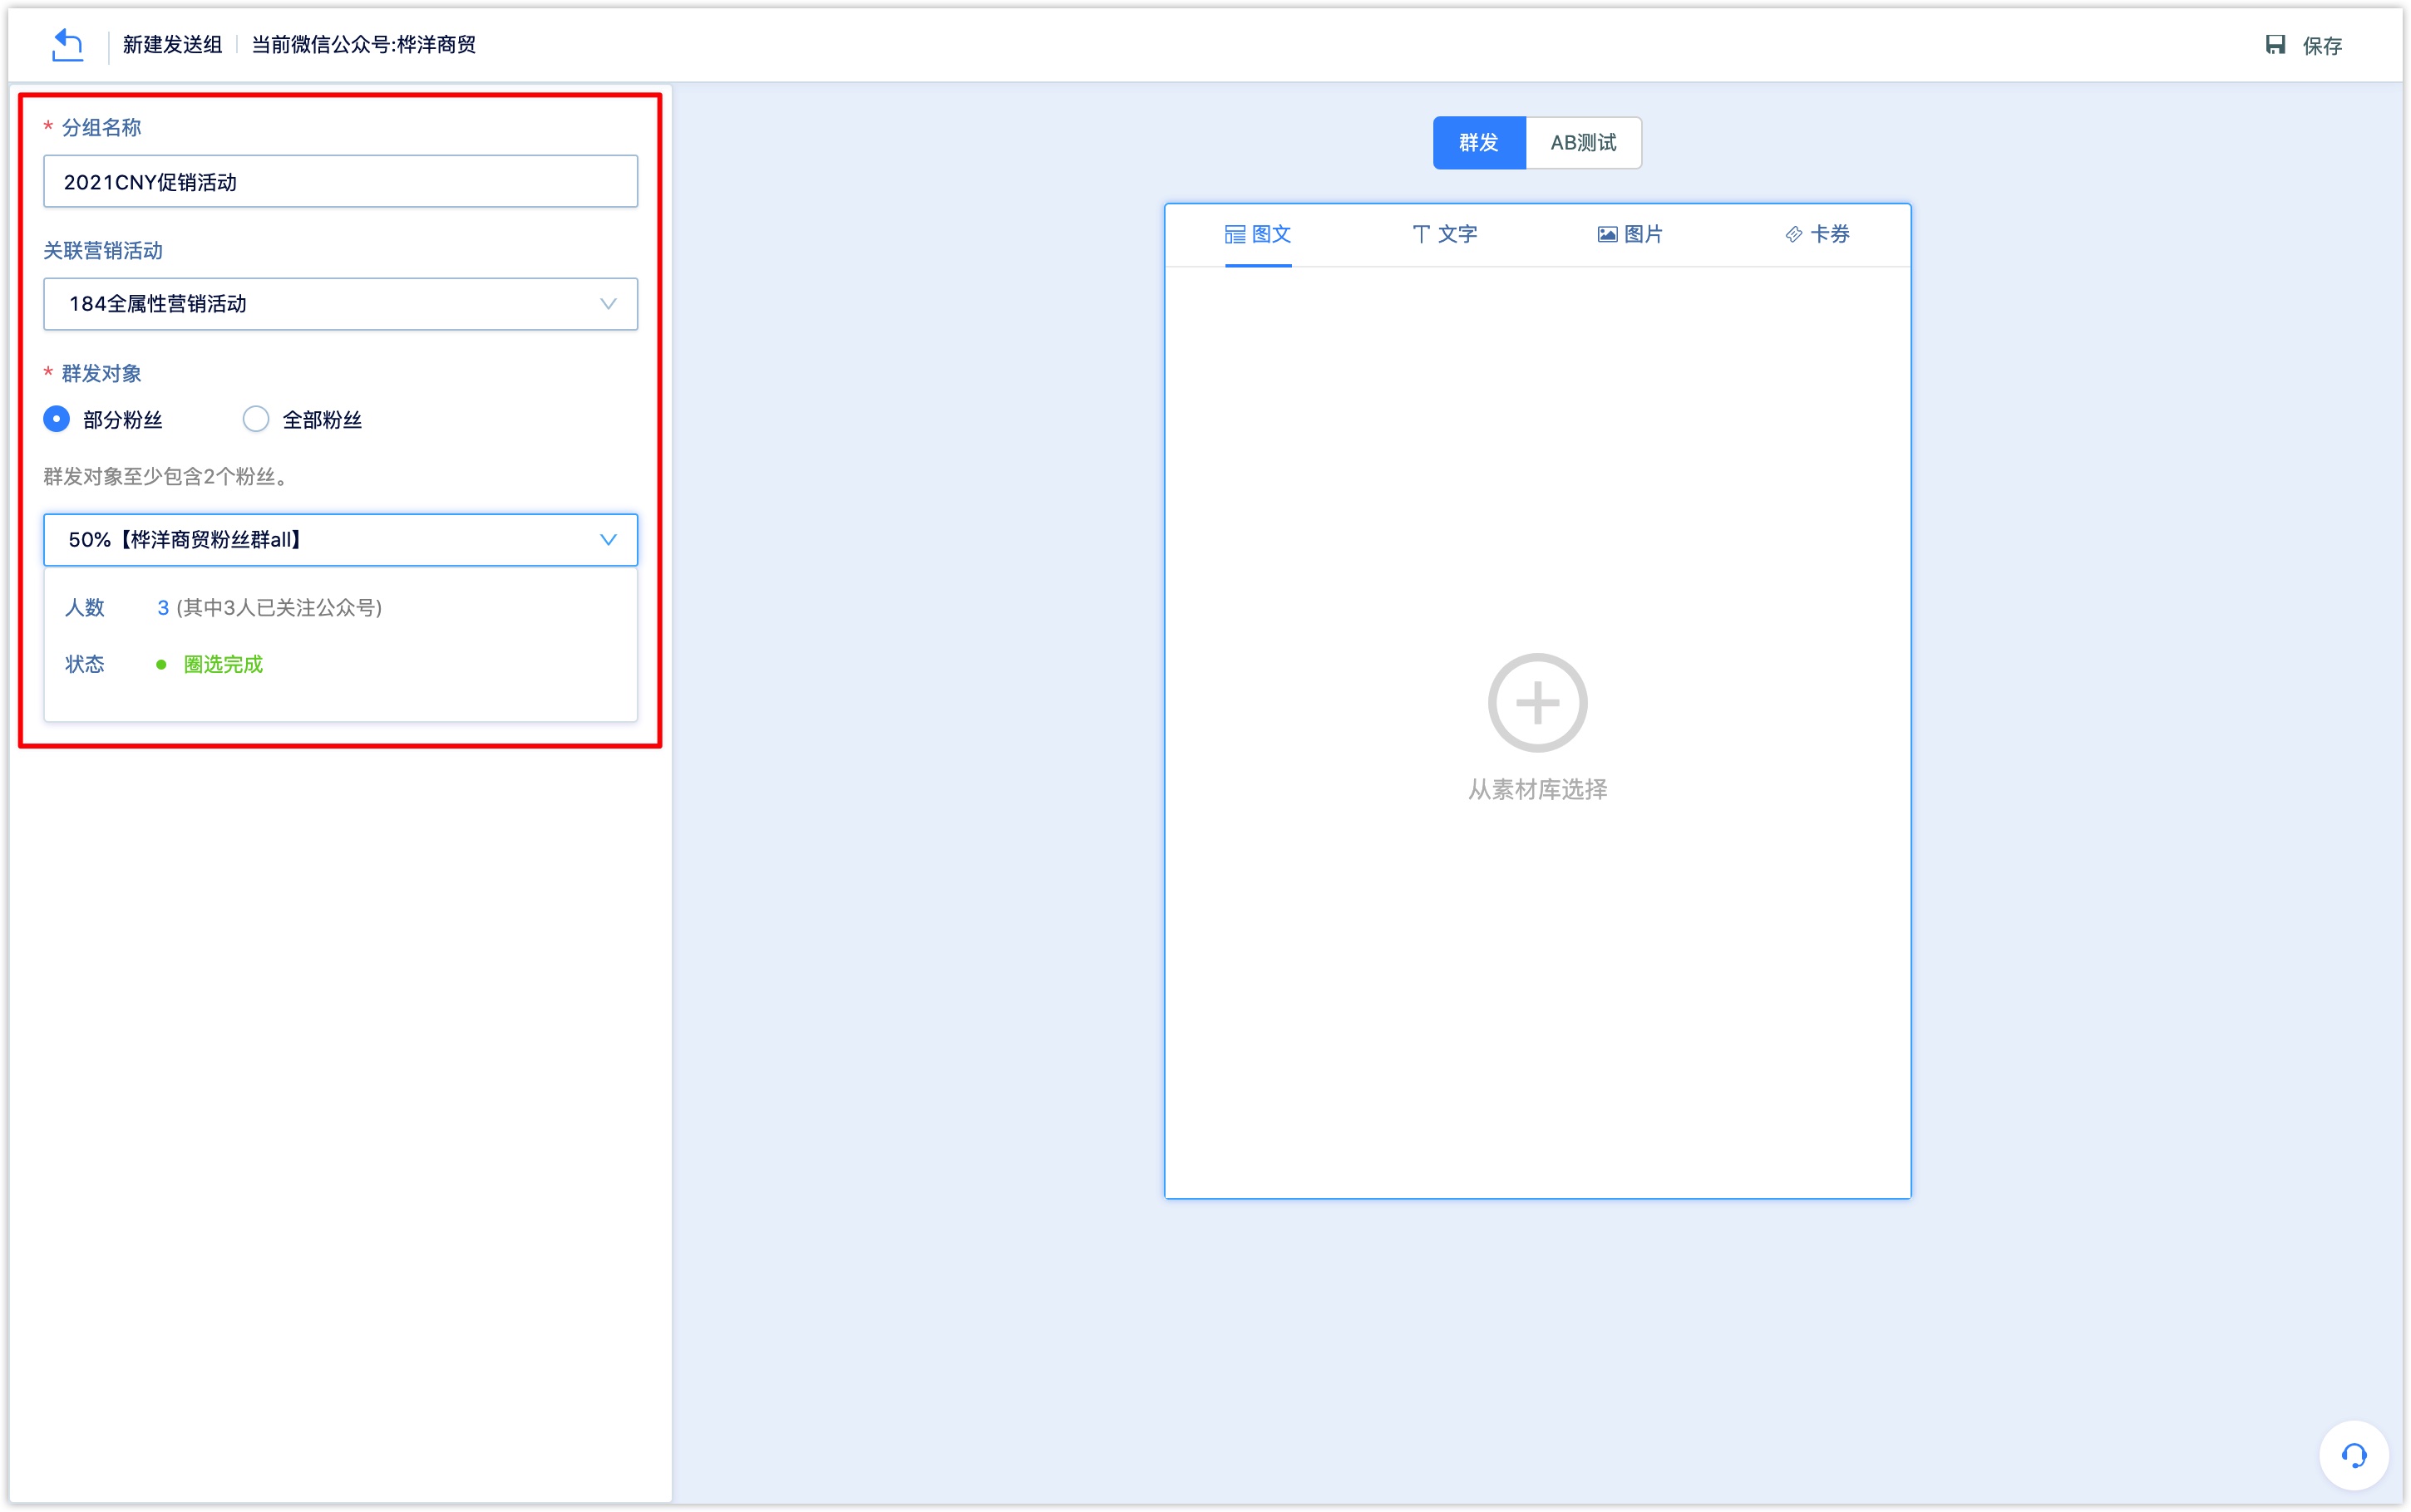Select the 全部粉丝 radio button
Screen dimensions: 2411x1512
pyautogui.click(x=256, y=419)
